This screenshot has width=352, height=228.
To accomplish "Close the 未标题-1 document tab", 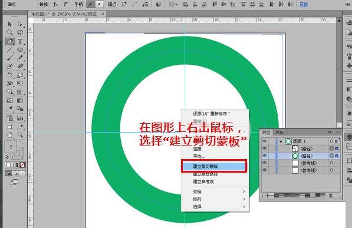I will pos(103,14).
